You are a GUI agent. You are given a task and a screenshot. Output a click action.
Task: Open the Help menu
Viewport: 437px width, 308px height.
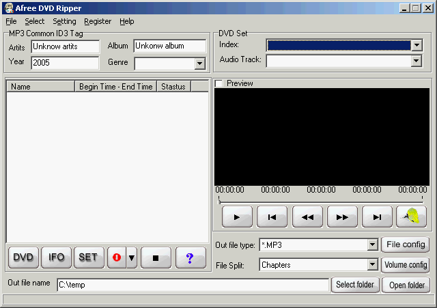point(127,21)
